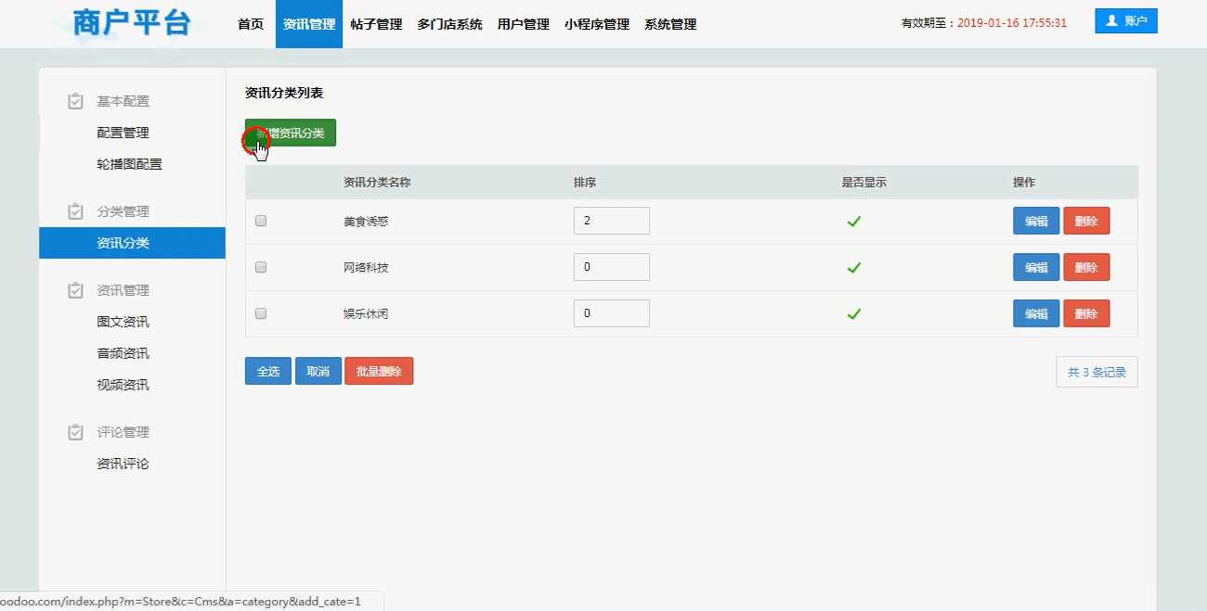Go to 小程序管理 in navigation bar
The image size is (1207, 611).
(x=596, y=24)
